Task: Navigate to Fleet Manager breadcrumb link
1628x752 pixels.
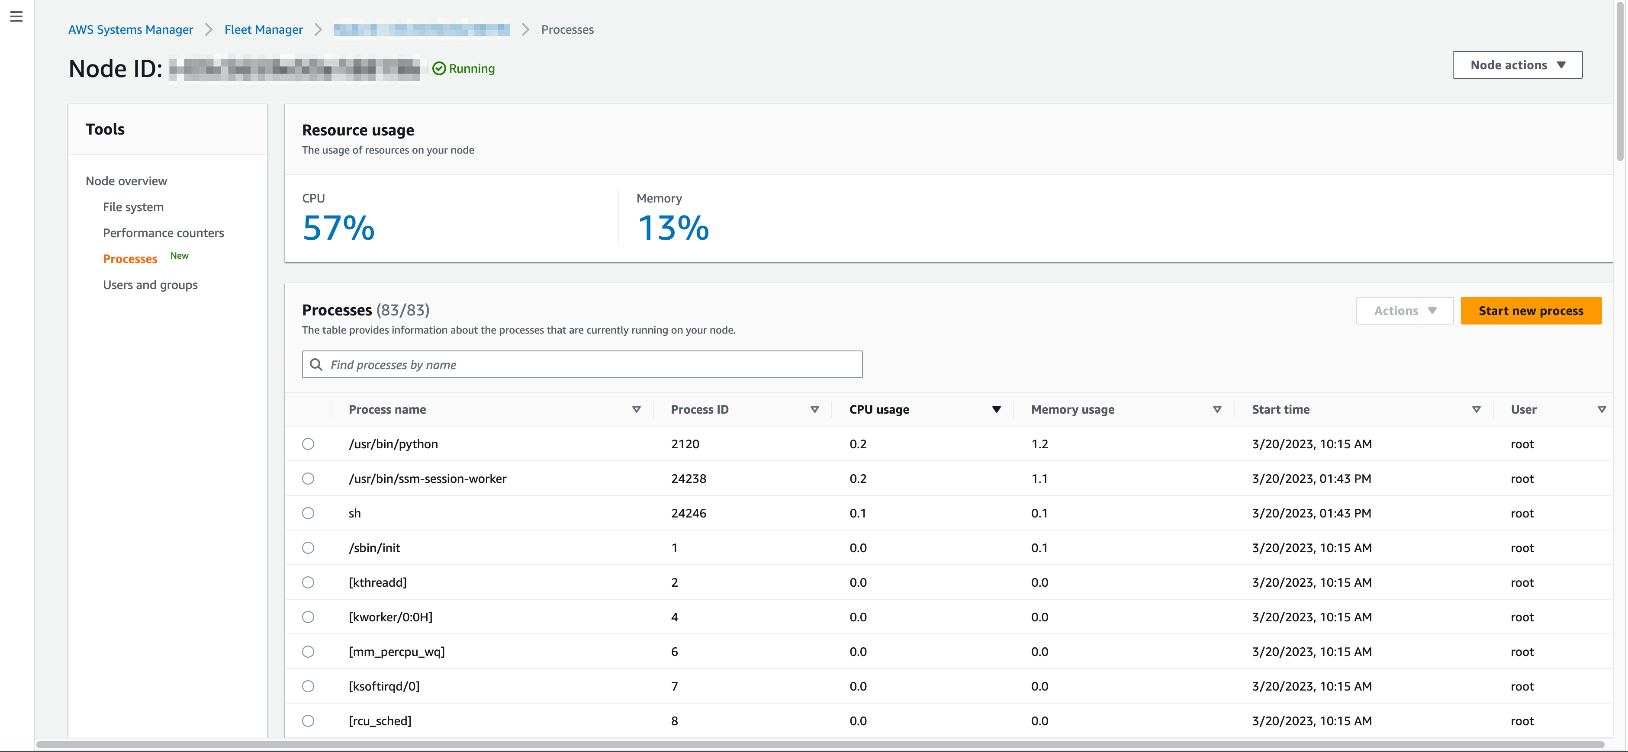Action: pos(263,30)
